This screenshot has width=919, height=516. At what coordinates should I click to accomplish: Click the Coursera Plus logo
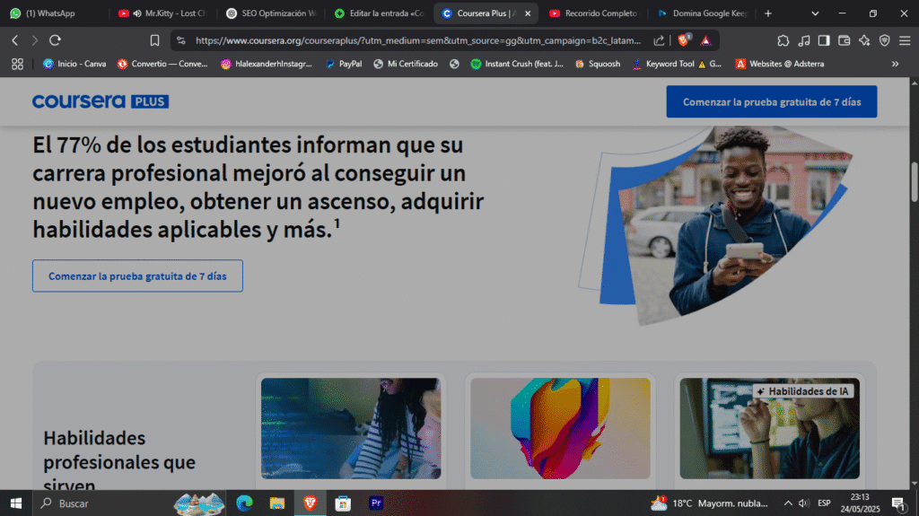[x=101, y=101]
